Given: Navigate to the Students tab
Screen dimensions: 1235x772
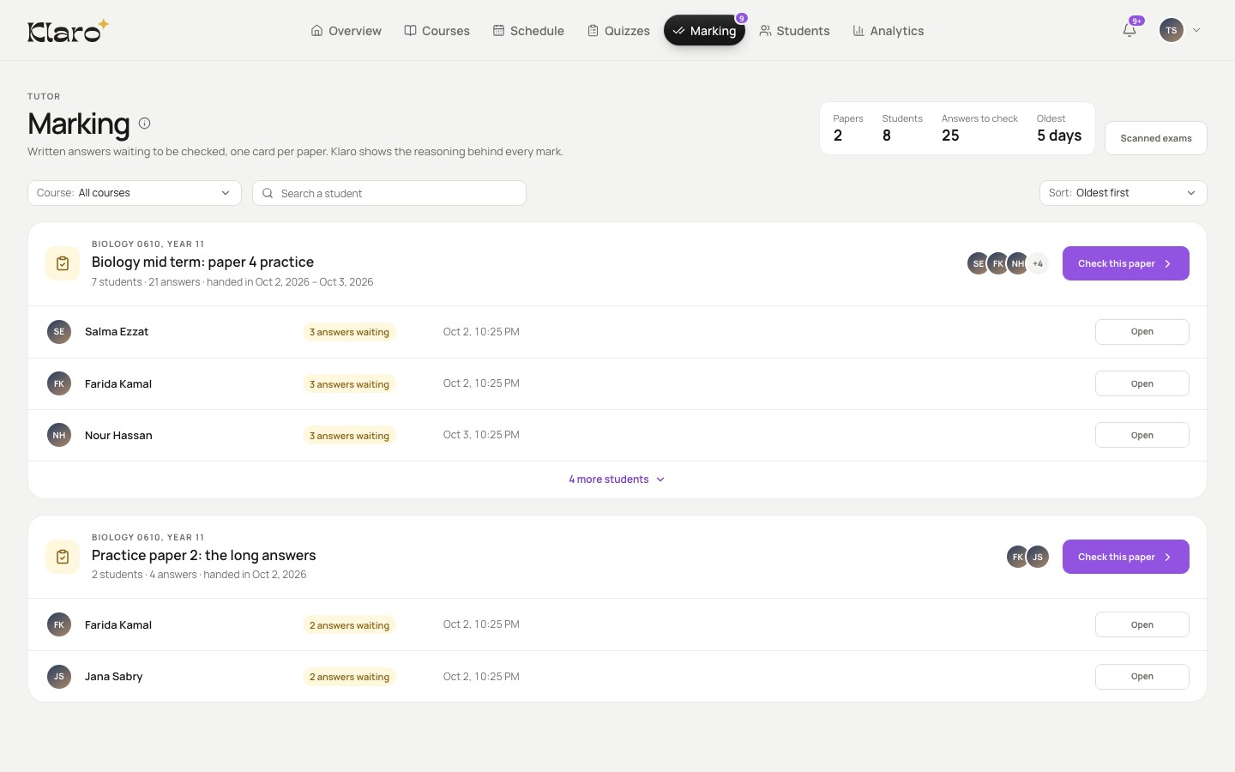Looking at the screenshot, I should (x=794, y=31).
